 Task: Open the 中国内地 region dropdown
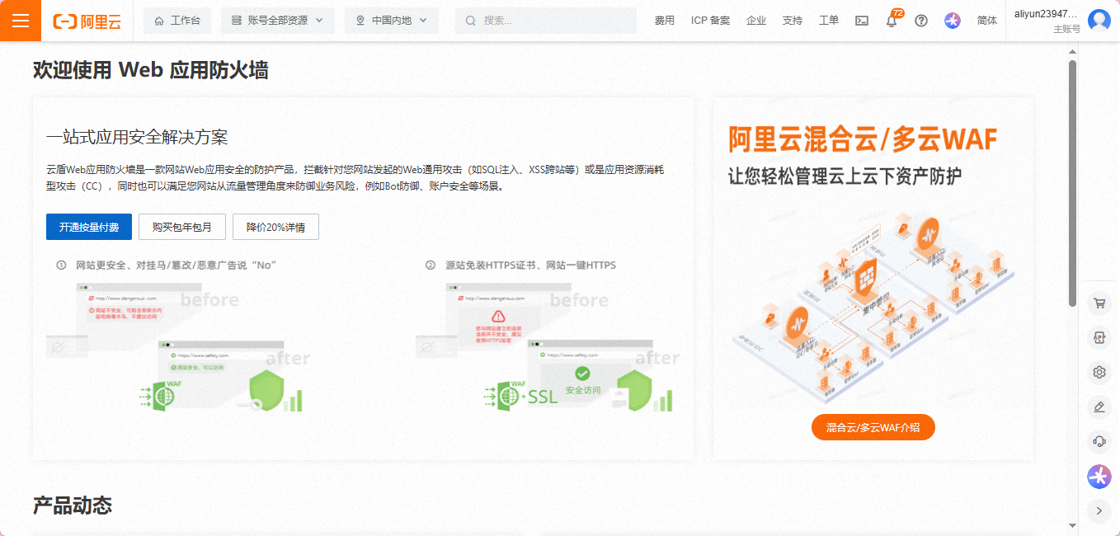tap(392, 21)
